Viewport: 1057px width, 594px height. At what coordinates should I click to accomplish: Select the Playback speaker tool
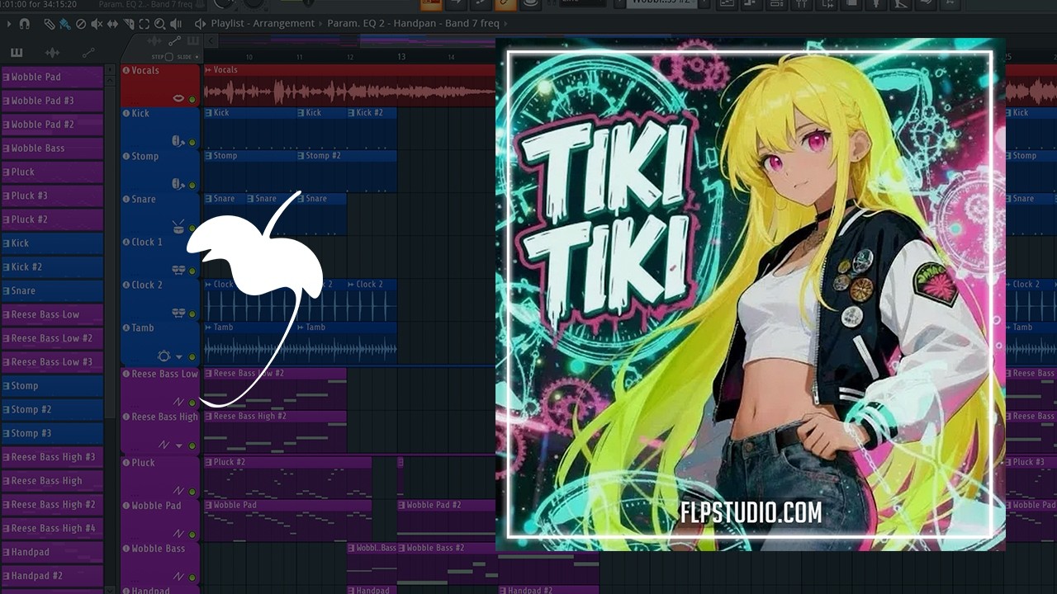click(x=175, y=24)
